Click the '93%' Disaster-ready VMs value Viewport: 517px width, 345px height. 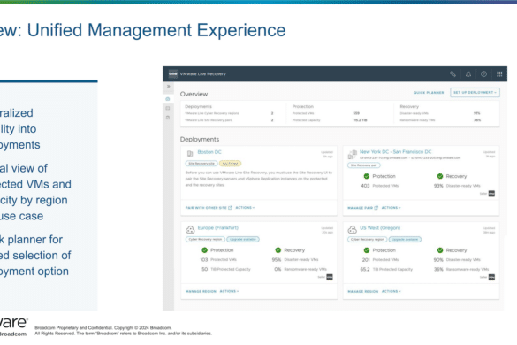coord(438,186)
